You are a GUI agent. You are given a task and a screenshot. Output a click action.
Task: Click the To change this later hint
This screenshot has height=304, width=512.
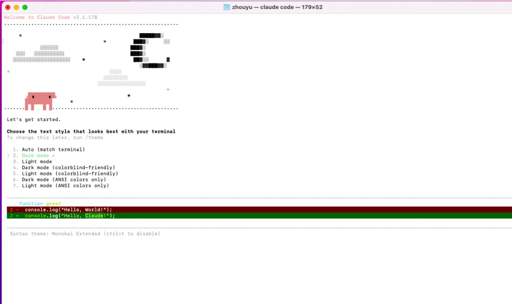coord(55,138)
